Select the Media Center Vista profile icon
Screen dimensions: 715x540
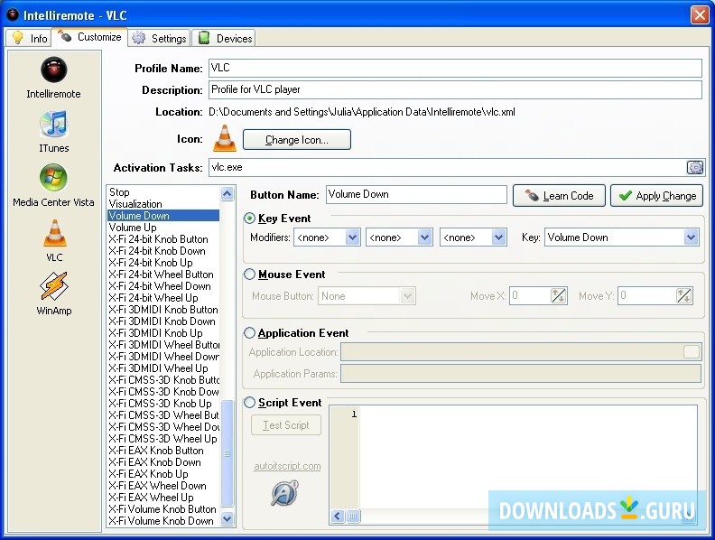coord(53,178)
